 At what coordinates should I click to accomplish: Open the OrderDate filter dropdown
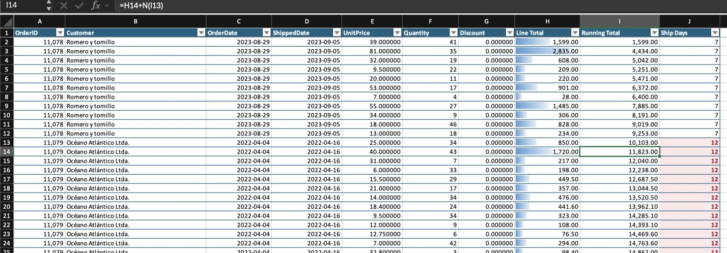pos(266,33)
